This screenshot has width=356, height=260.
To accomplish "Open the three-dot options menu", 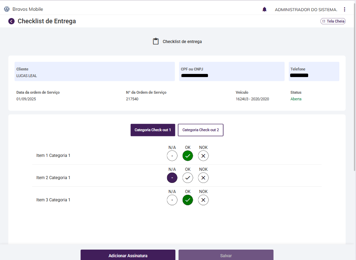I will [344, 9].
